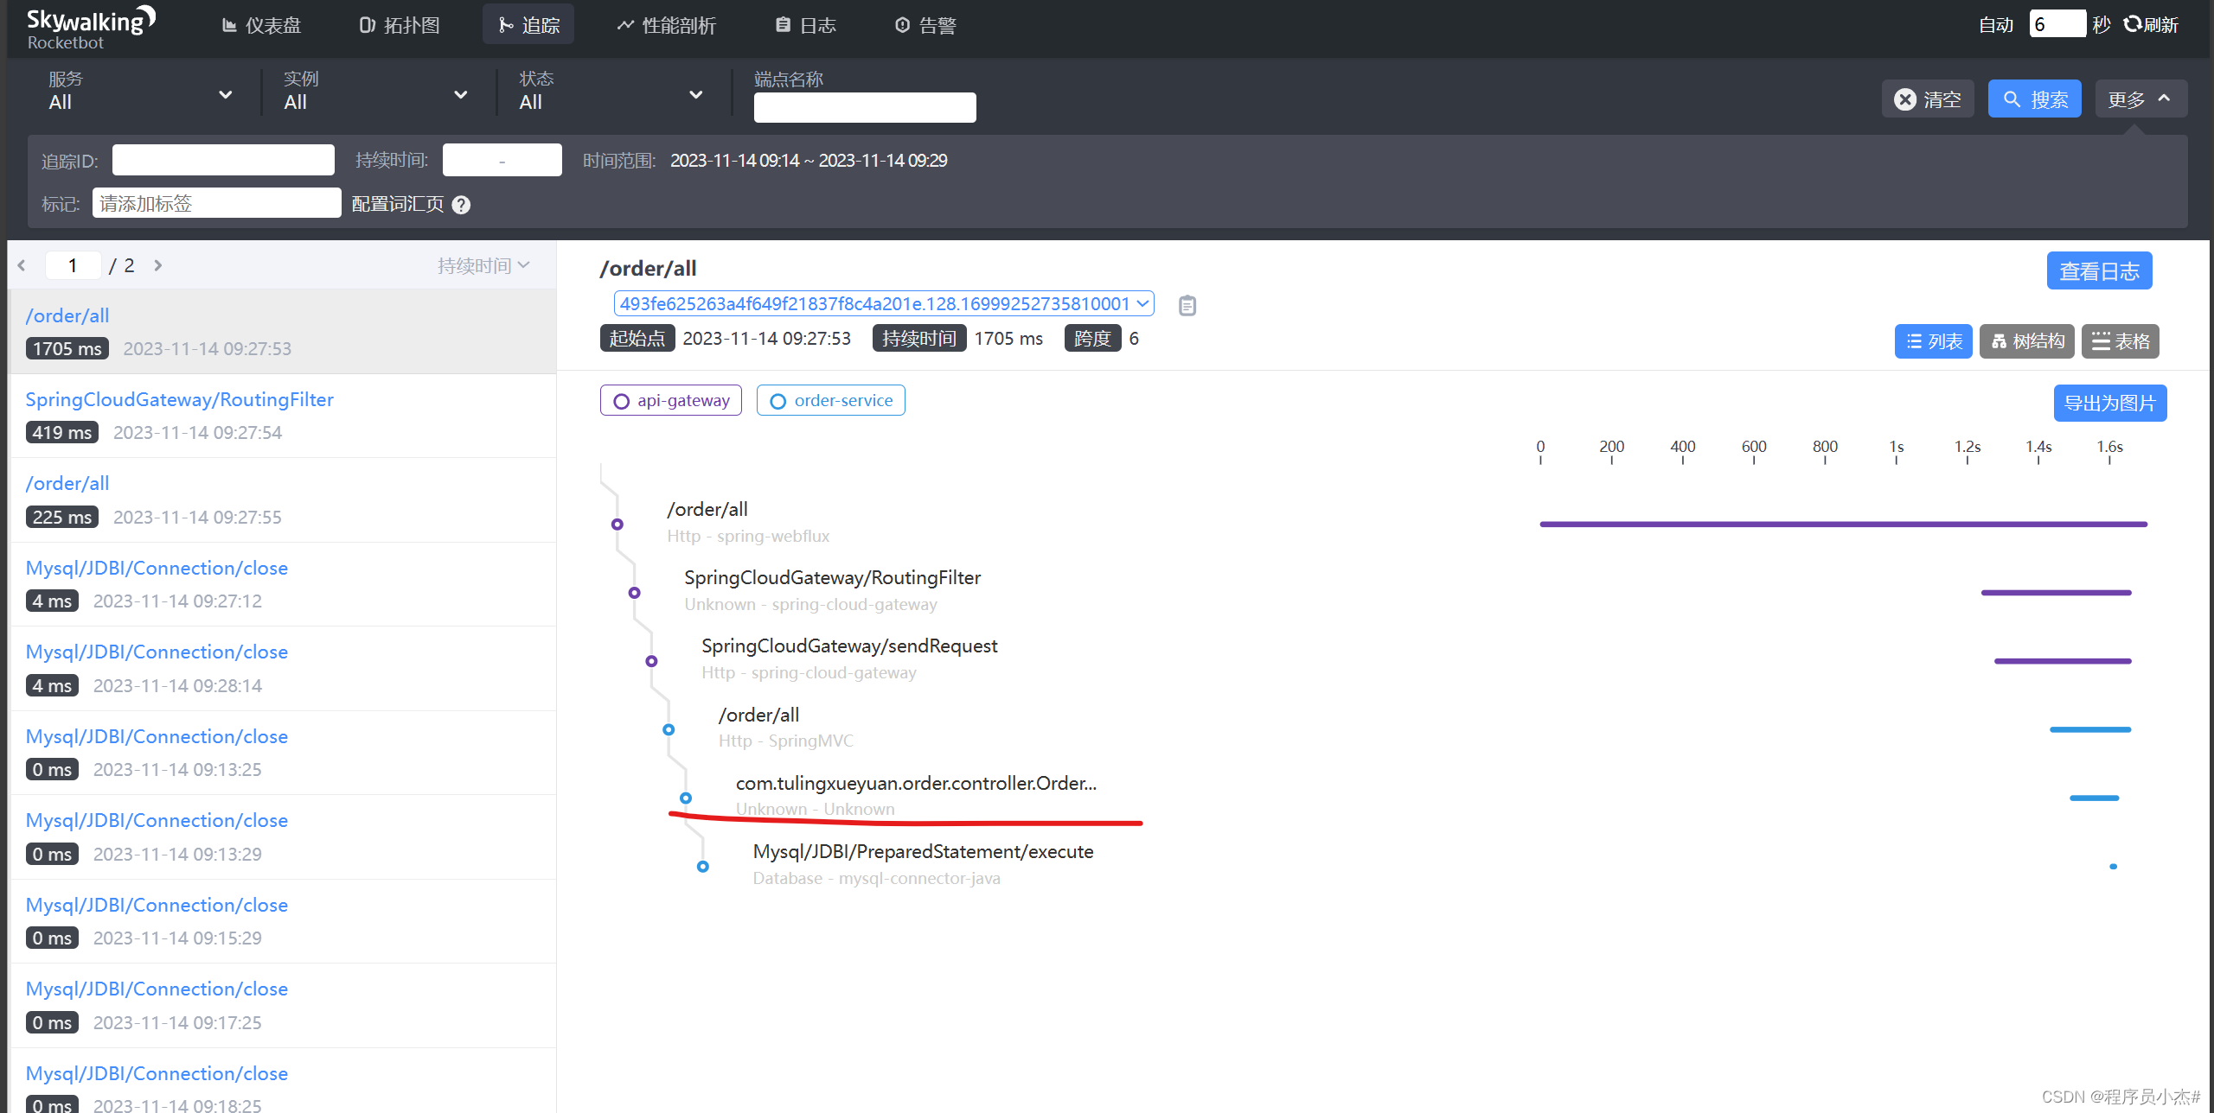
Task: Click the 刷新 refresh icon
Action: [2132, 24]
